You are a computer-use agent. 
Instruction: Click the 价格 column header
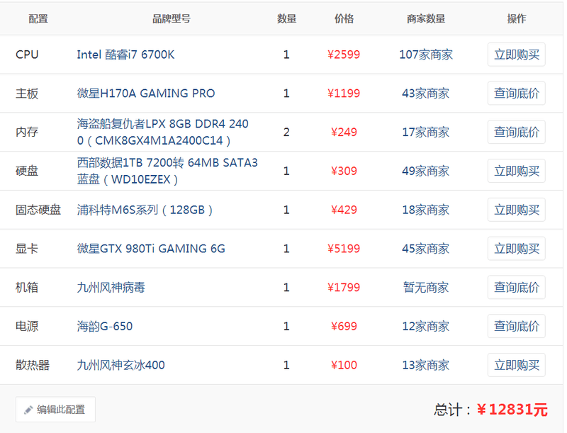344,18
